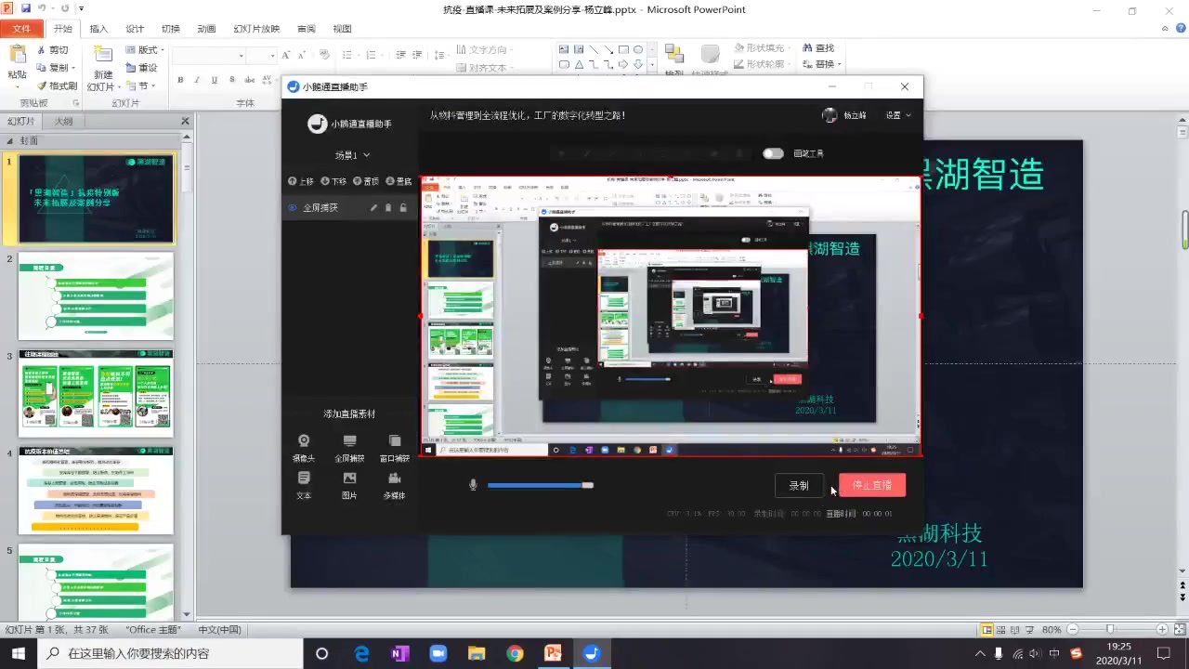Expand the 场景1 scene dropdown

click(x=353, y=155)
